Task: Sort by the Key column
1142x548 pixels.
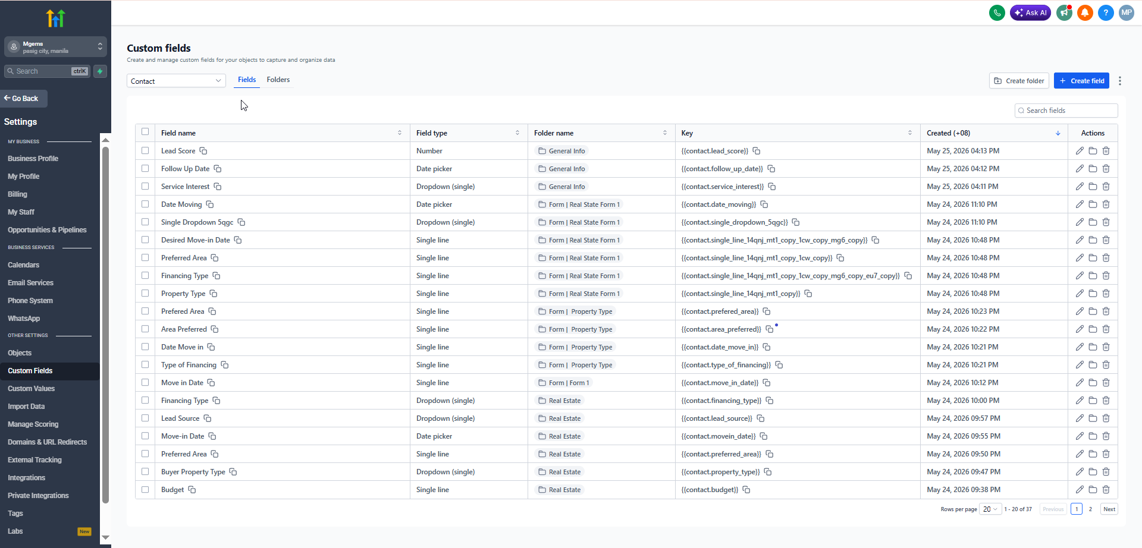Action: pos(910,133)
